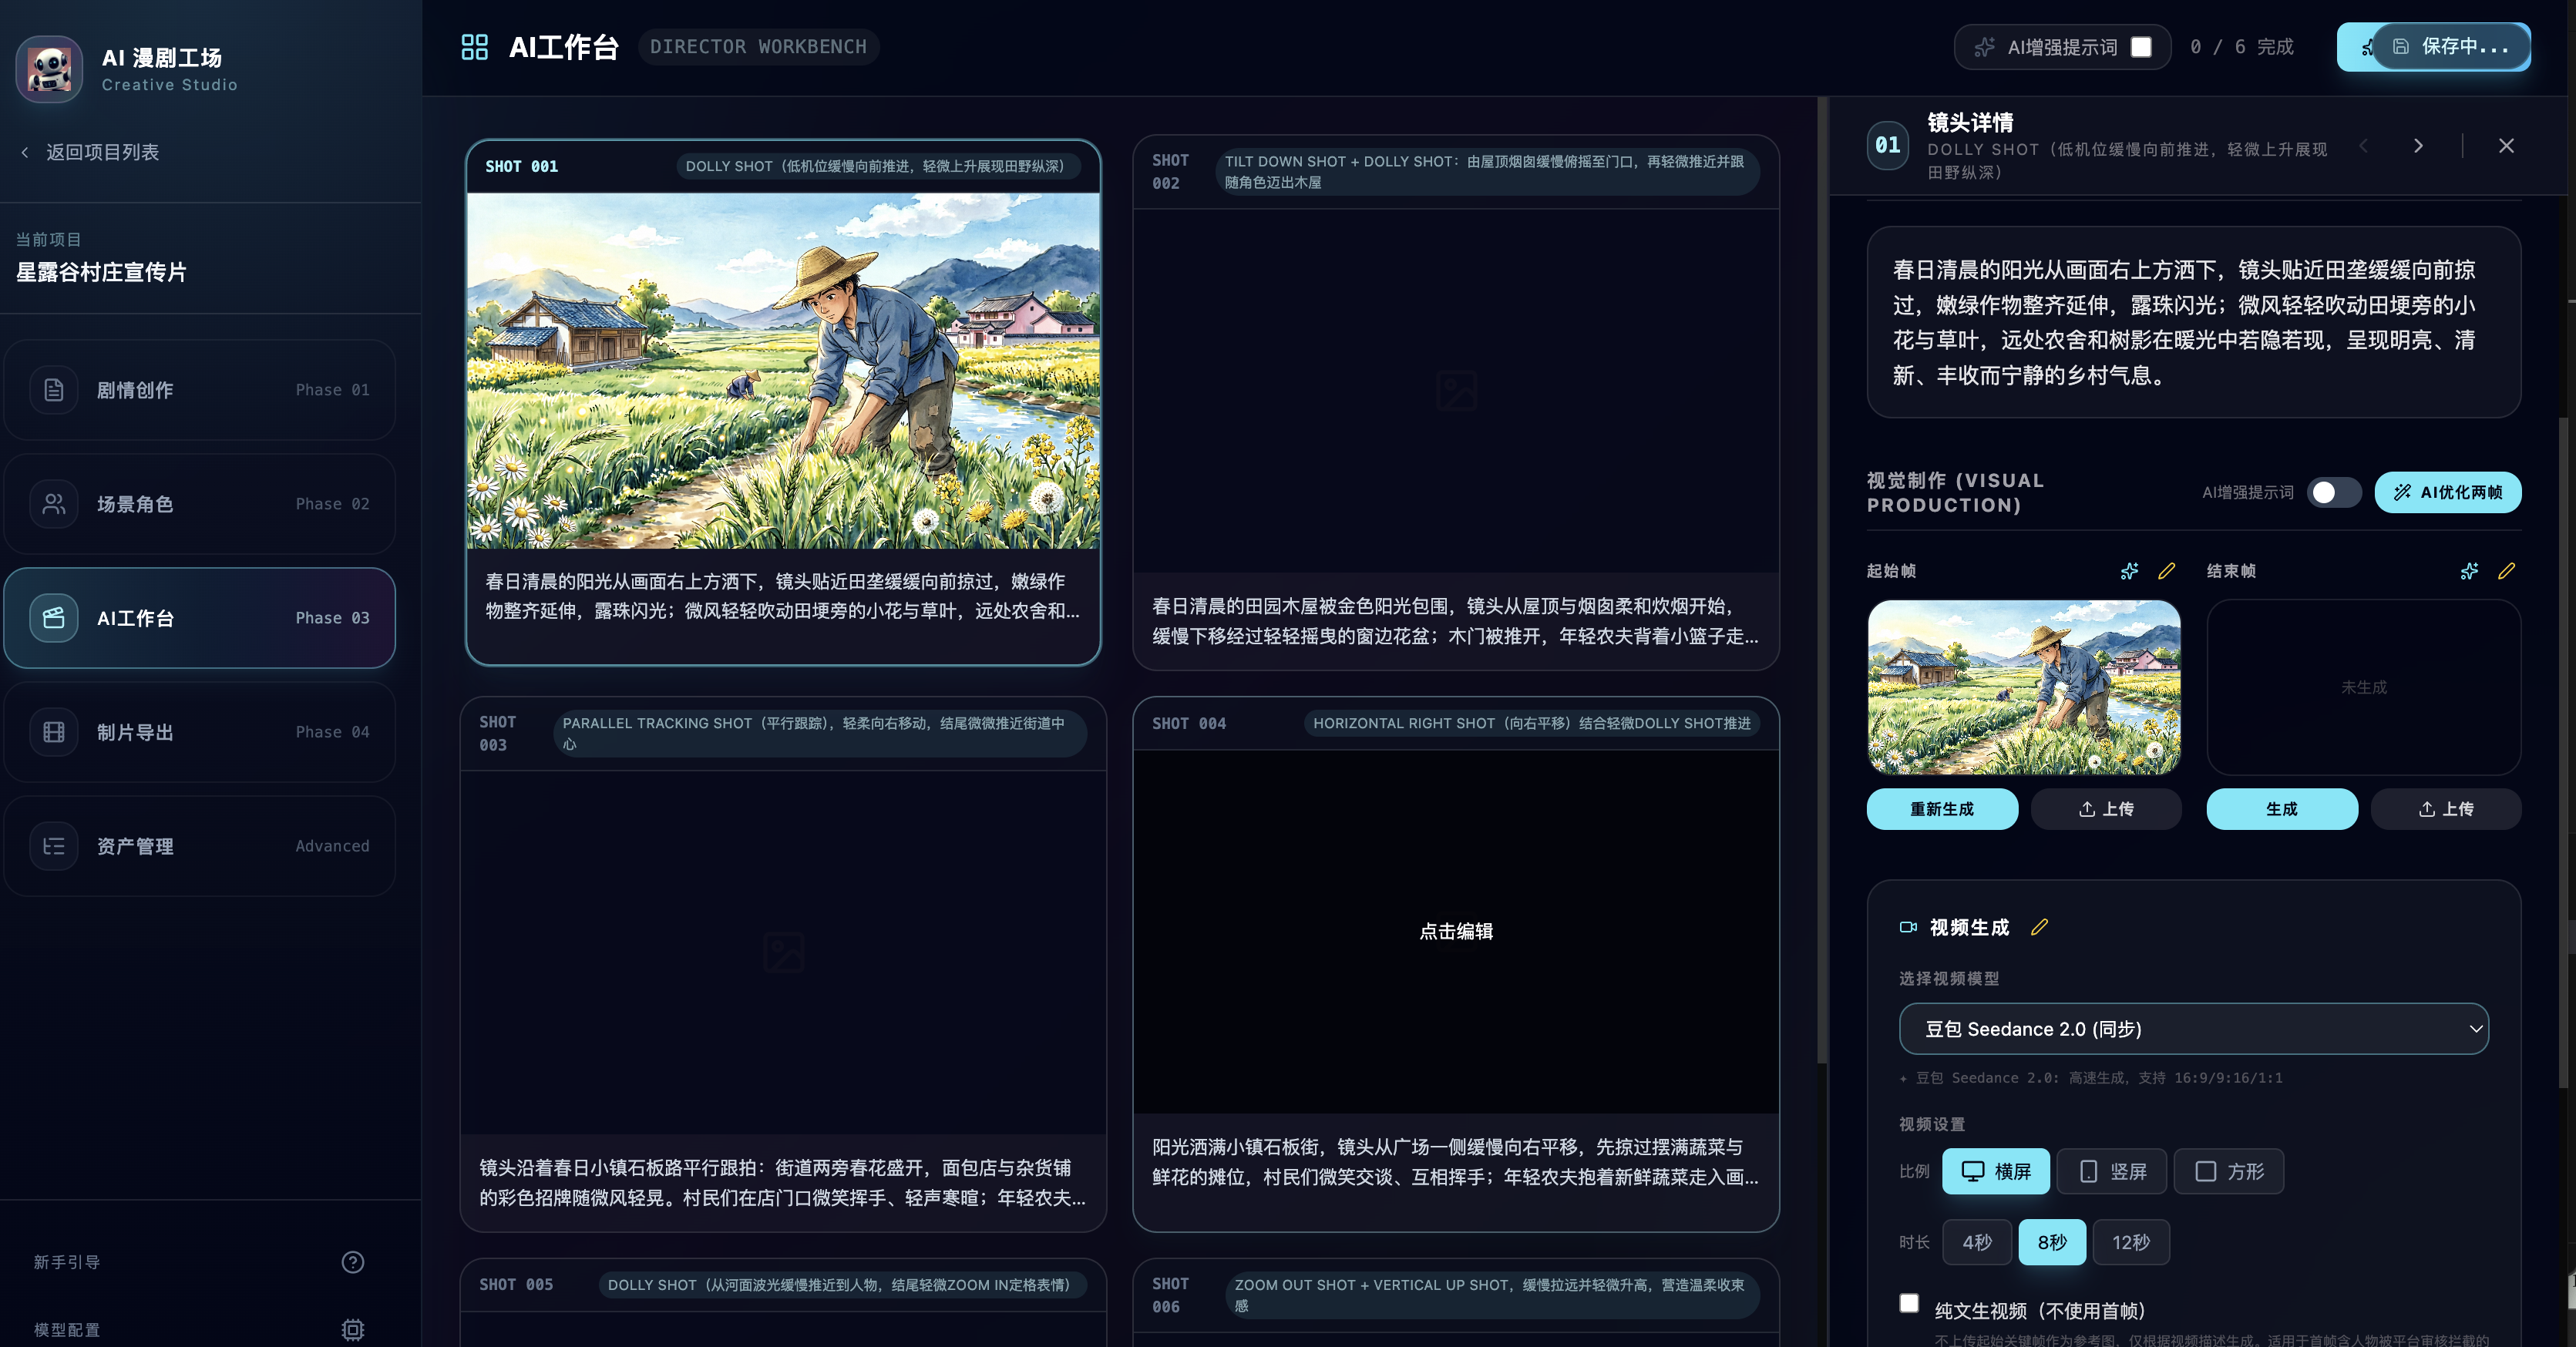
Task: Click the AI sparkle icon for 起始帧
Action: [x=2129, y=571]
